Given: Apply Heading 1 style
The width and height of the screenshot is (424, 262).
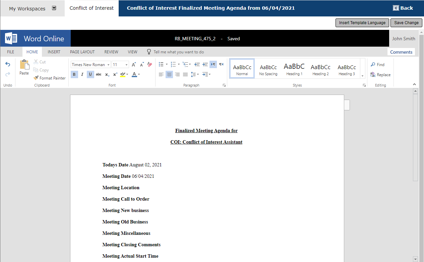Looking at the screenshot, I should click(294, 69).
